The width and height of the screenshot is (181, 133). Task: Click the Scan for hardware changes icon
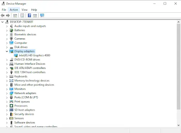(42, 16)
